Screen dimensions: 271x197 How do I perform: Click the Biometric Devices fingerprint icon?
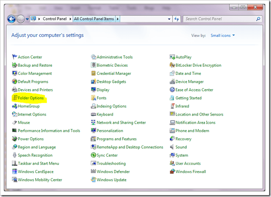click(x=93, y=65)
